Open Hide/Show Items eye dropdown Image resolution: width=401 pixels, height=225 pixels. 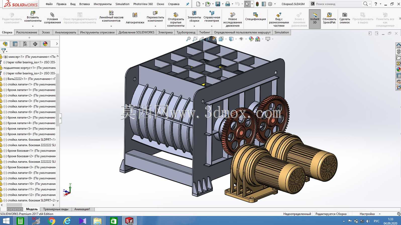coord(246,39)
